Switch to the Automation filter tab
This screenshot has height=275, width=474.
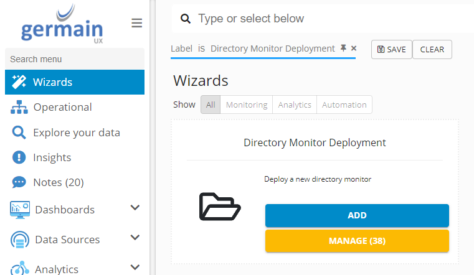344,105
